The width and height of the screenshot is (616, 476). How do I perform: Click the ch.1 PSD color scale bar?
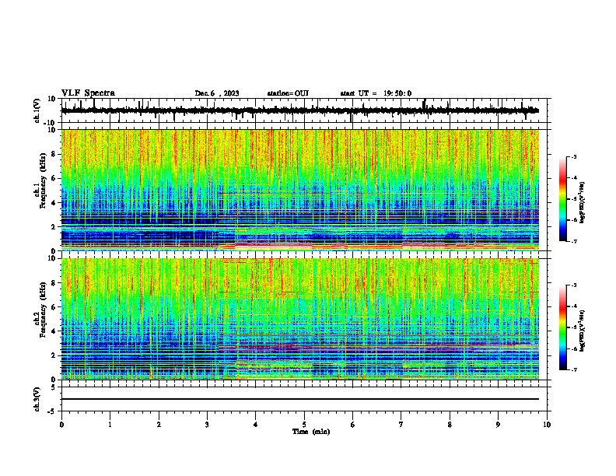tap(562, 199)
